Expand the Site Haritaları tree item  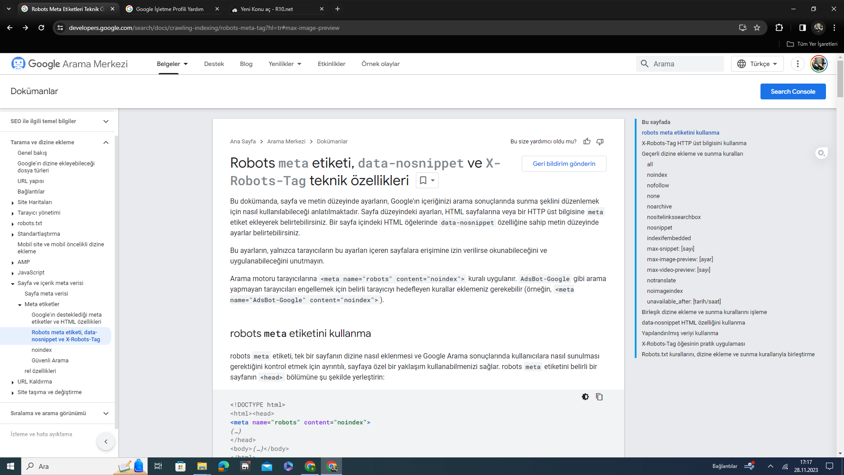(x=13, y=203)
